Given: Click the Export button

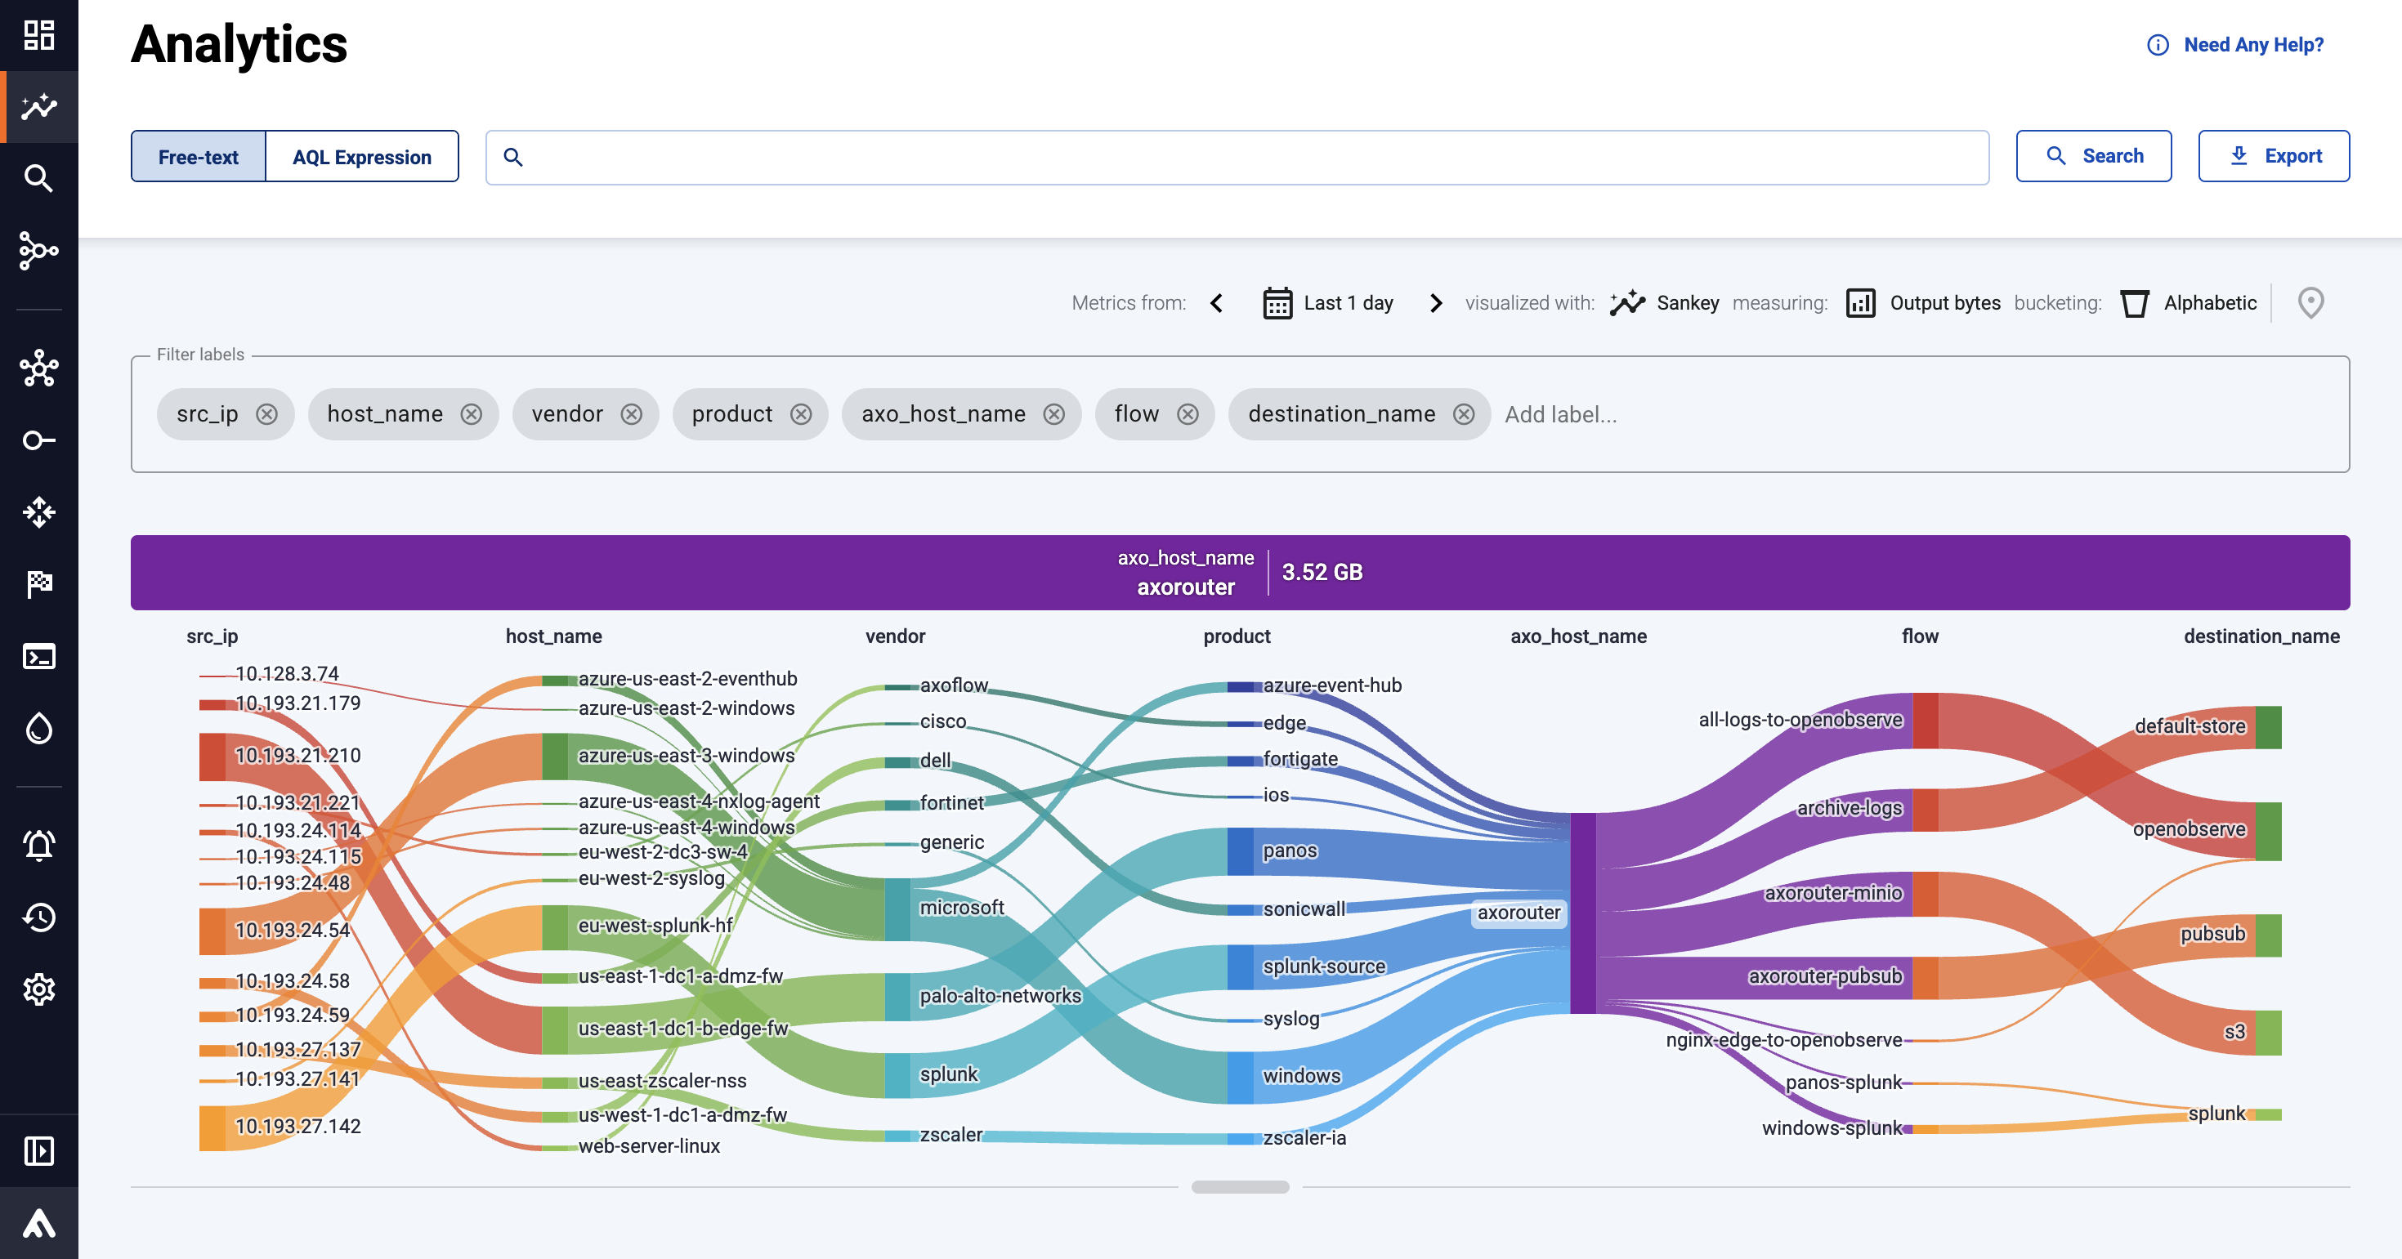Looking at the screenshot, I should [x=2274, y=155].
